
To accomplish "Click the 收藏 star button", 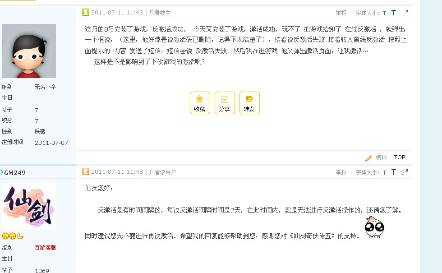I will tap(200, 103).
